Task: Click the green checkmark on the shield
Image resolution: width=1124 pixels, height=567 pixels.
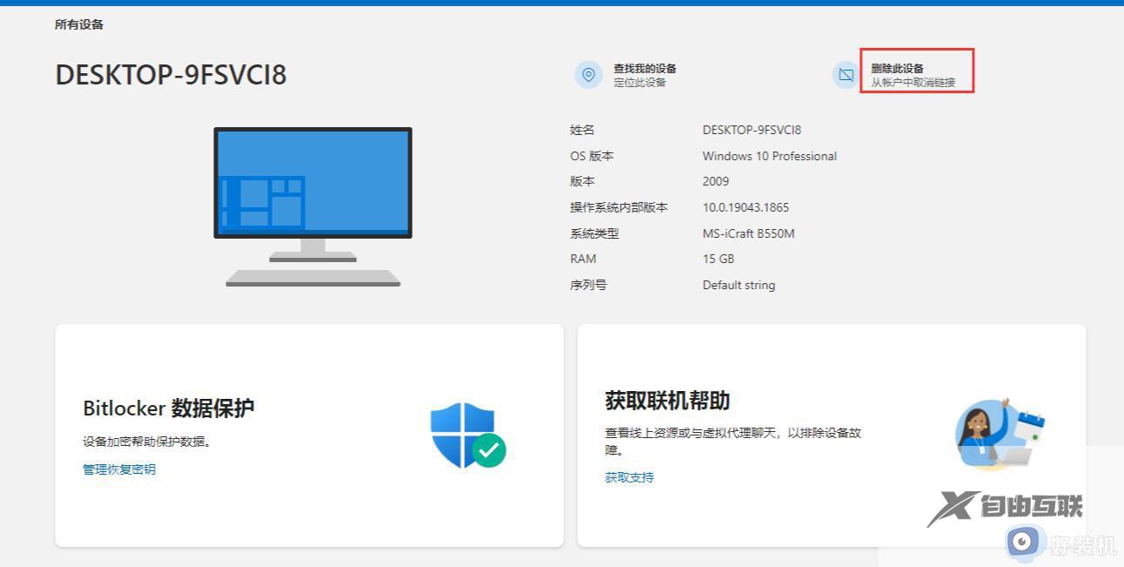Action: (x=489, y=451)
